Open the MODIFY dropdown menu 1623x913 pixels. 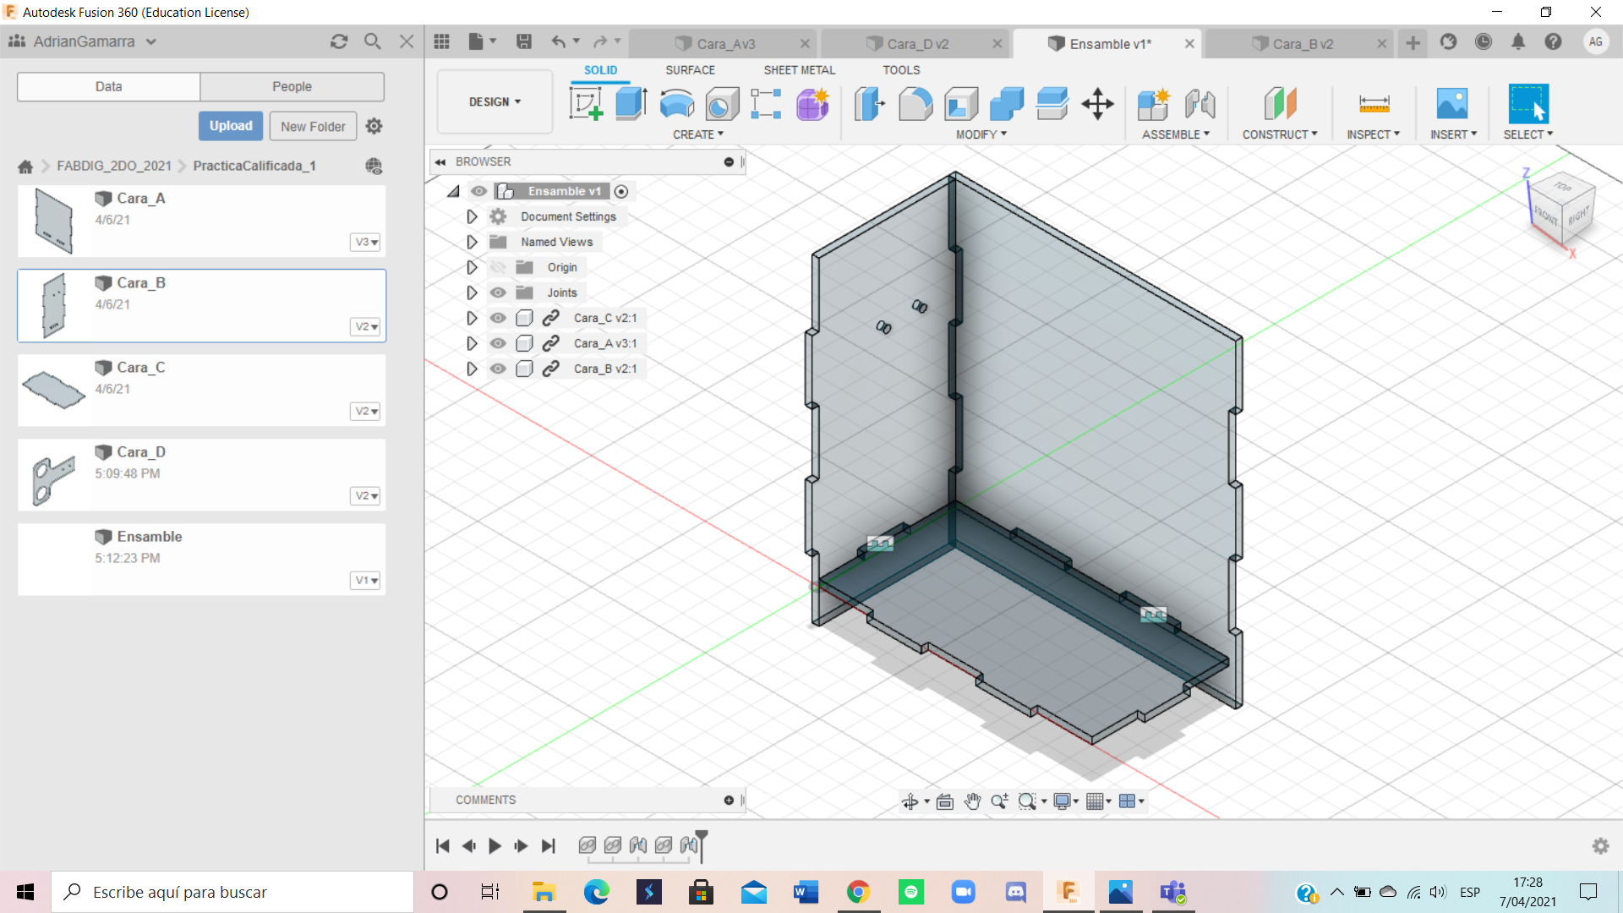click(x=981, y=134)
